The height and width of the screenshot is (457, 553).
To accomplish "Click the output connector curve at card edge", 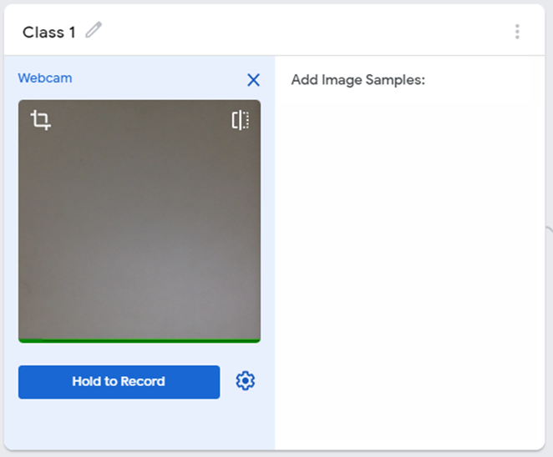I will coord(549,233).
